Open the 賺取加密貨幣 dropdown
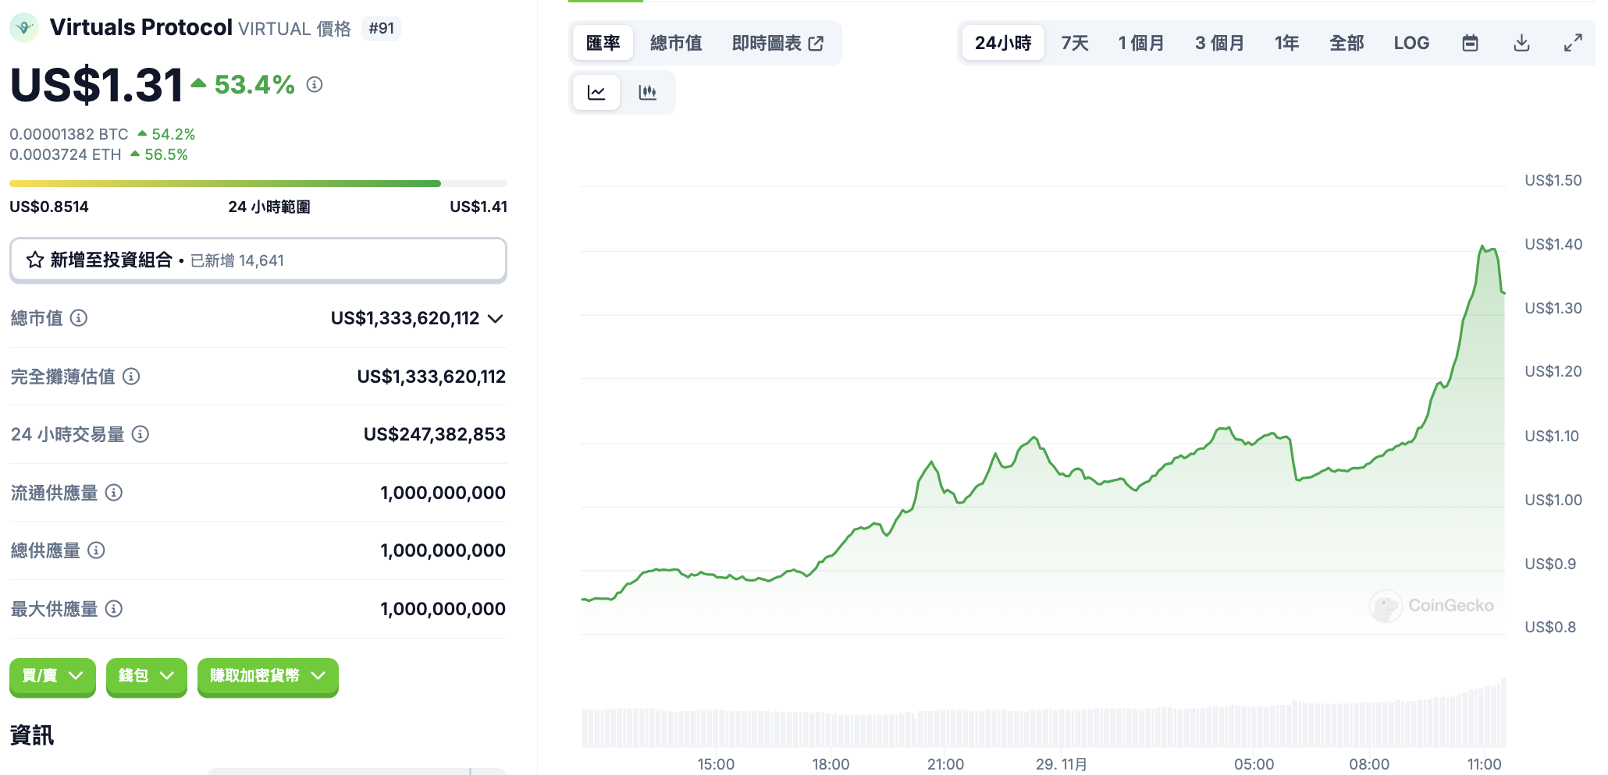Image resolution: width=1608 pixels, height=775 pixels. click(267, 675)
